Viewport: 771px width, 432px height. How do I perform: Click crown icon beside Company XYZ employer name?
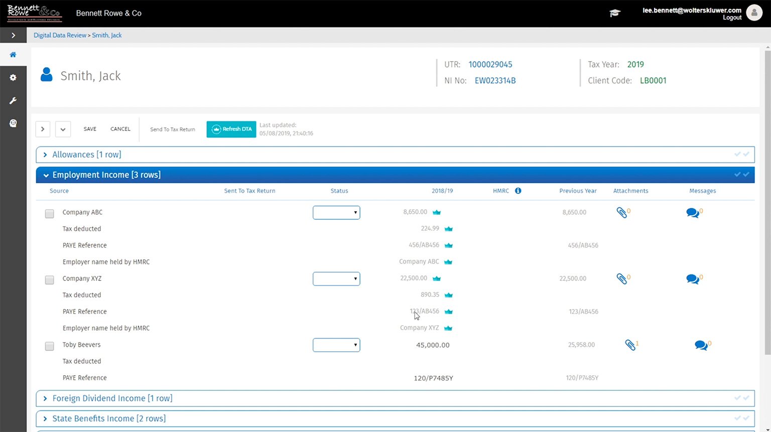pyautogui.click(x=448, y=328)
